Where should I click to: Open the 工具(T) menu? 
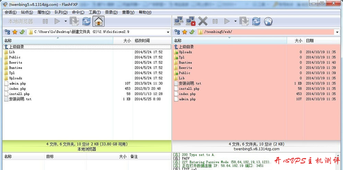tap(95, 12)
